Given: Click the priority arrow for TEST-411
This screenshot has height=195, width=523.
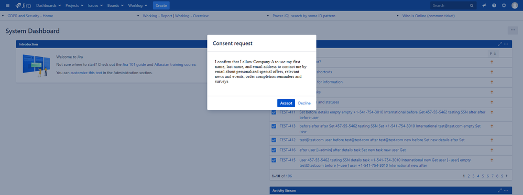Looking at the screenshot, I should (x=492, y=112).
